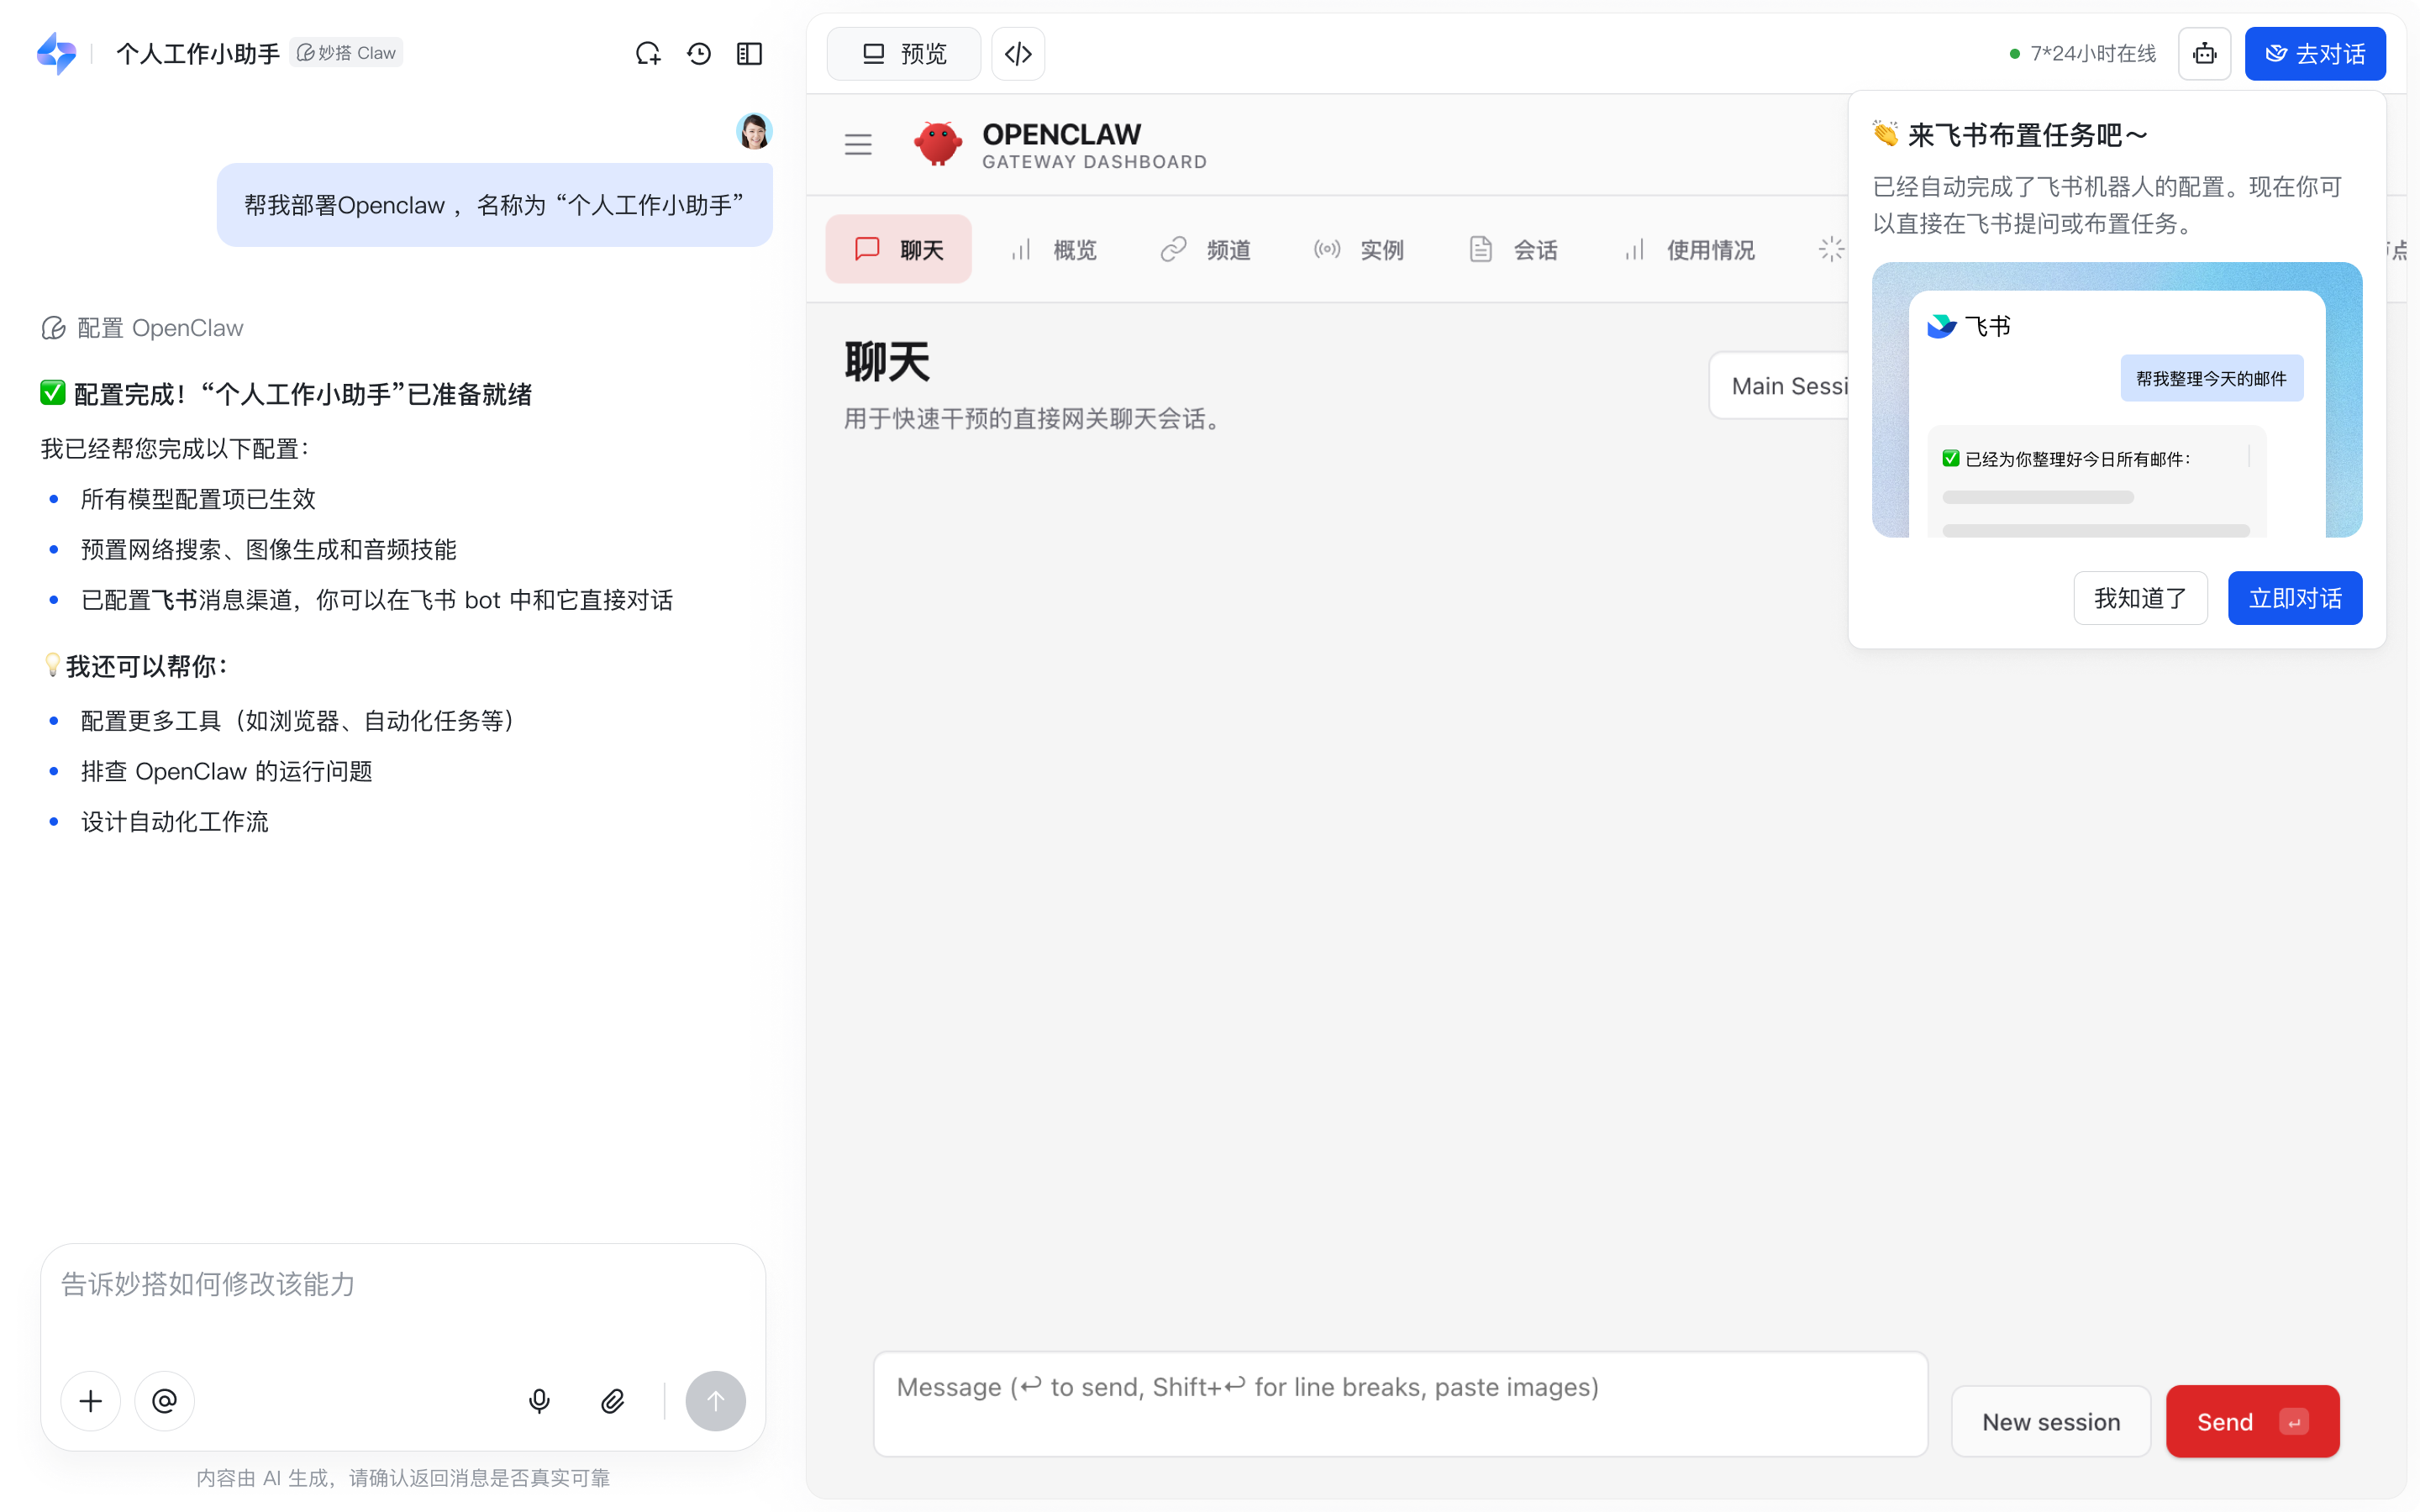Open the hamburger menu in OpenClaw dashboard
This screenshot has width=2420, height=1512.
[x=858, y=145]
